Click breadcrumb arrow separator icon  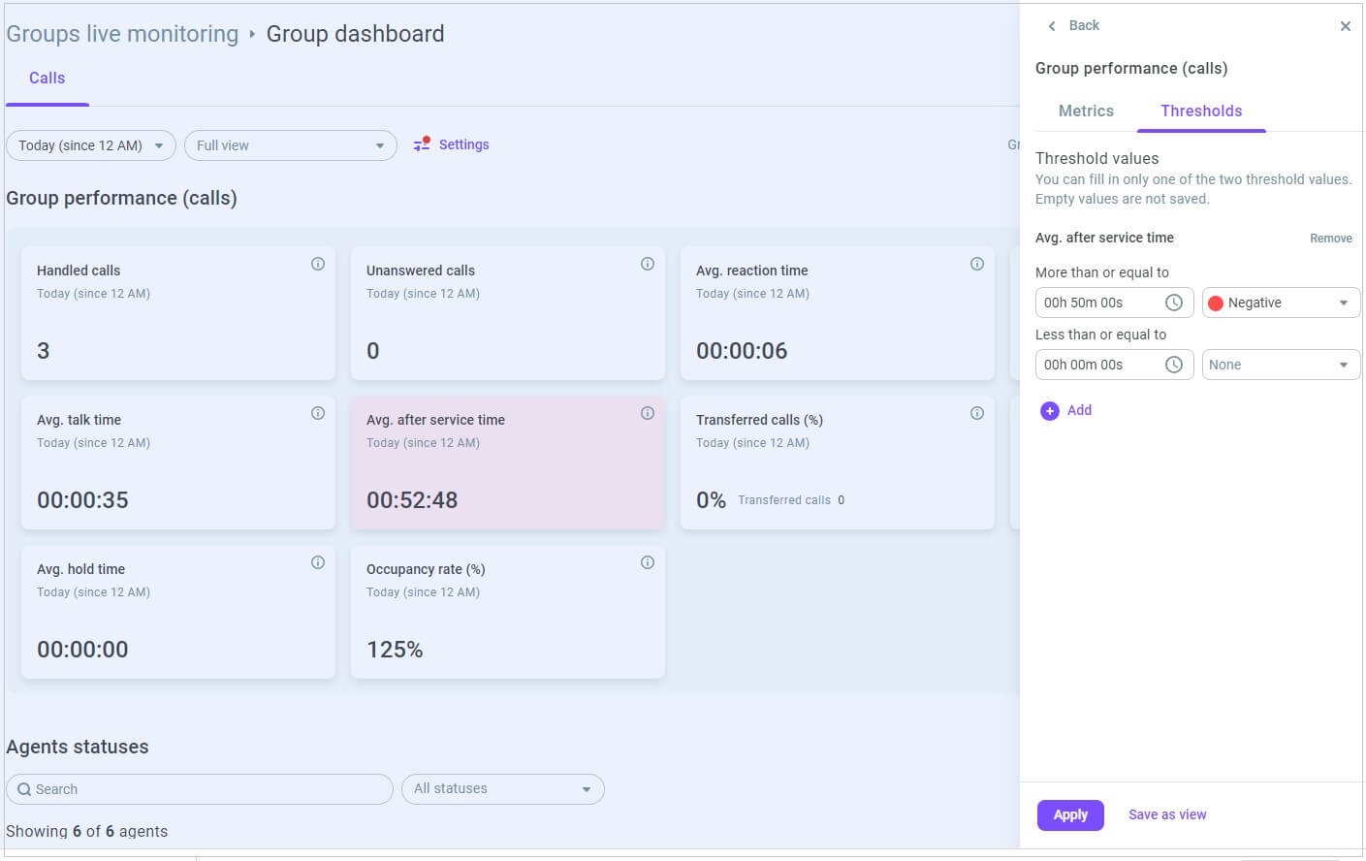(252, 34)
